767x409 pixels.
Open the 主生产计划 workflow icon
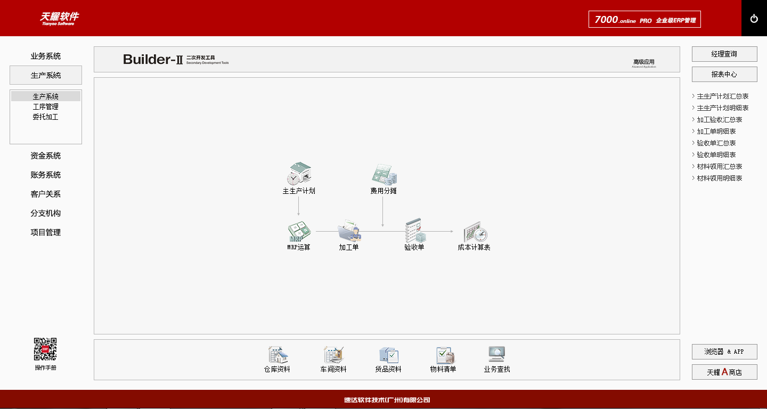coord(299,175)
